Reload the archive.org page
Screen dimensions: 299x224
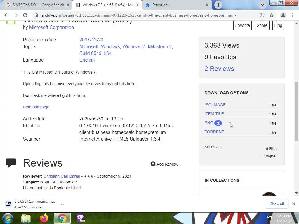[25, 15]
